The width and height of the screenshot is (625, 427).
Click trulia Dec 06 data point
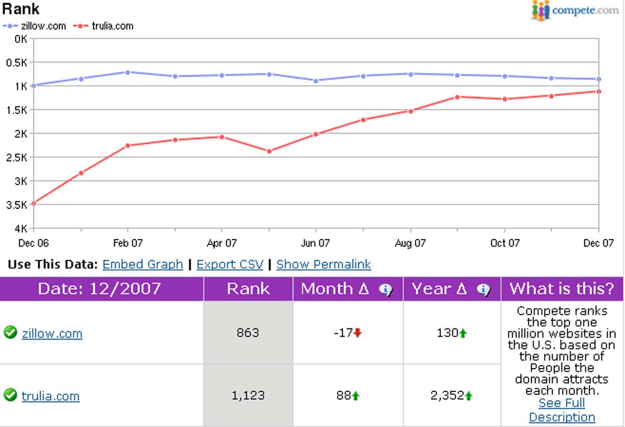point(33,203)
